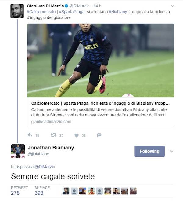
Task: View the 393 Mi Piace count
Action: click(39, 193)
